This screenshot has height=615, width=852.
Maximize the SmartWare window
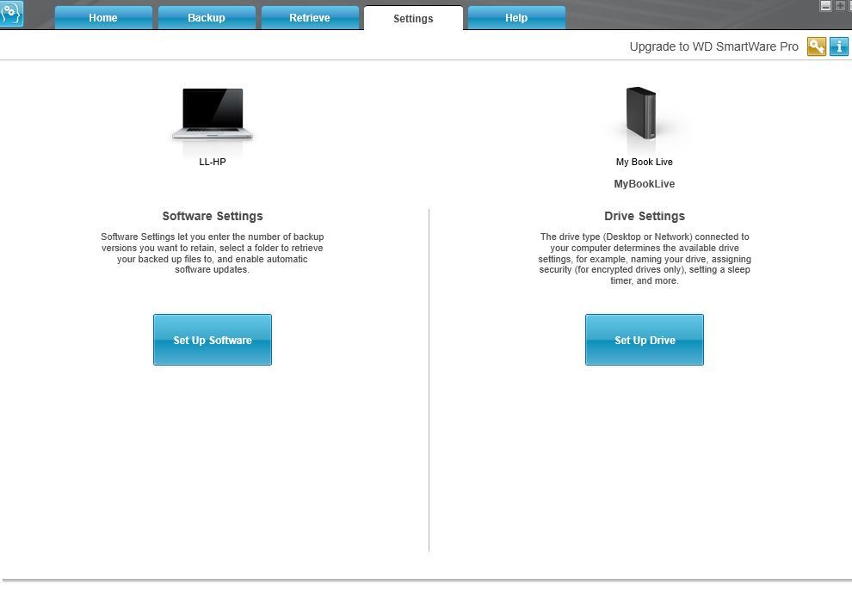[840, 6]
